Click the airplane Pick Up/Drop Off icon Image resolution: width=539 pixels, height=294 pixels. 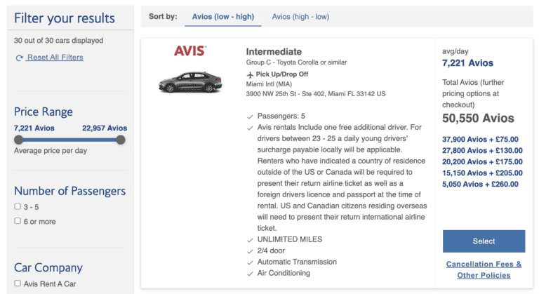pyautogui.click(x=250, y=74)
